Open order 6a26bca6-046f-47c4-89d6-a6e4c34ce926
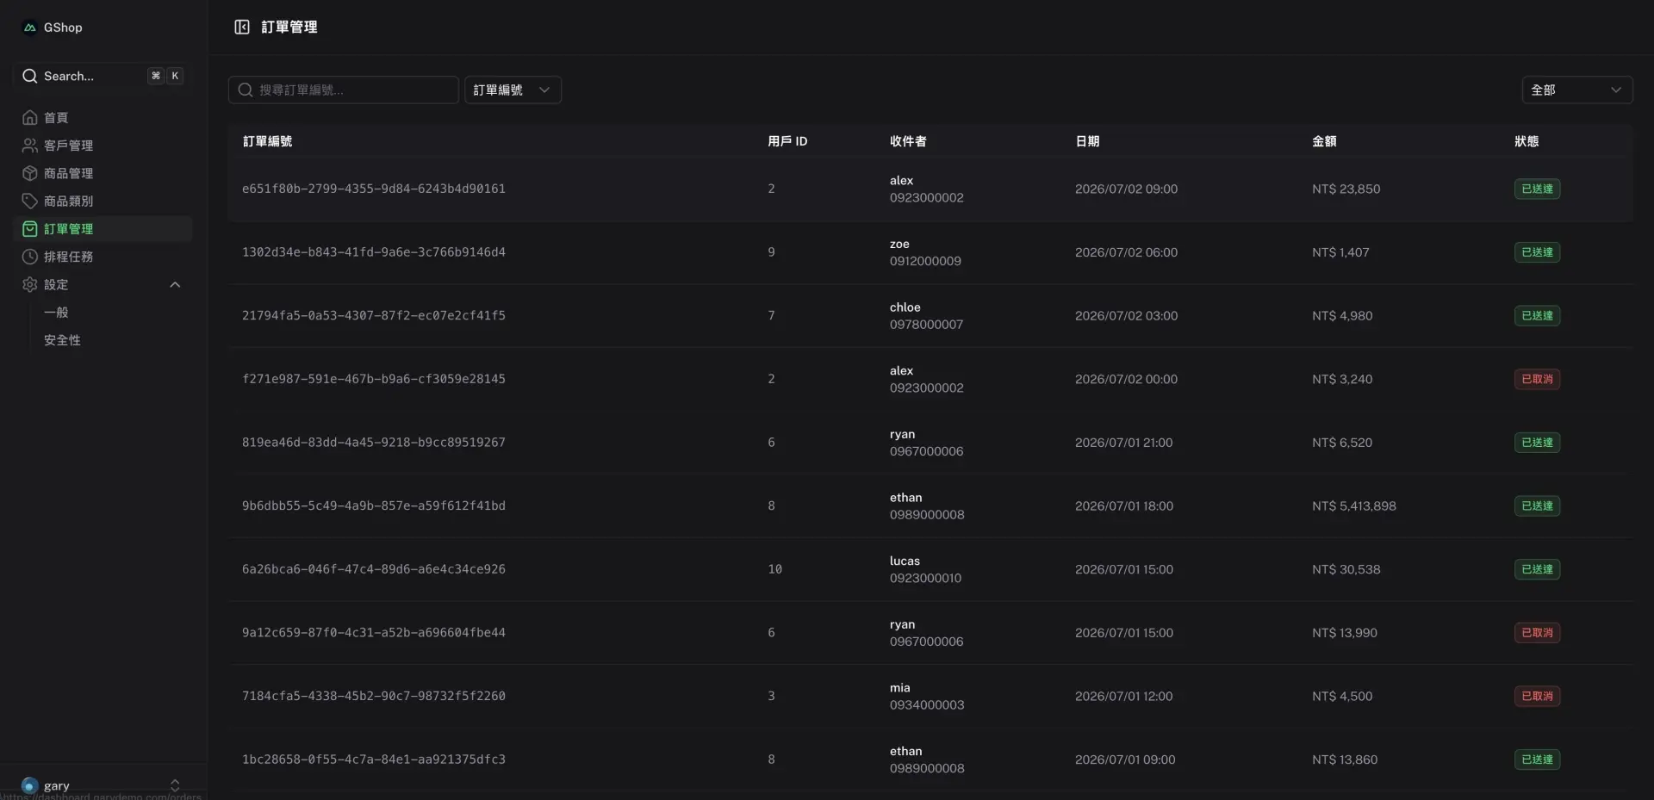This screenshot has height=800, width=1654. (x=374, y=569)
